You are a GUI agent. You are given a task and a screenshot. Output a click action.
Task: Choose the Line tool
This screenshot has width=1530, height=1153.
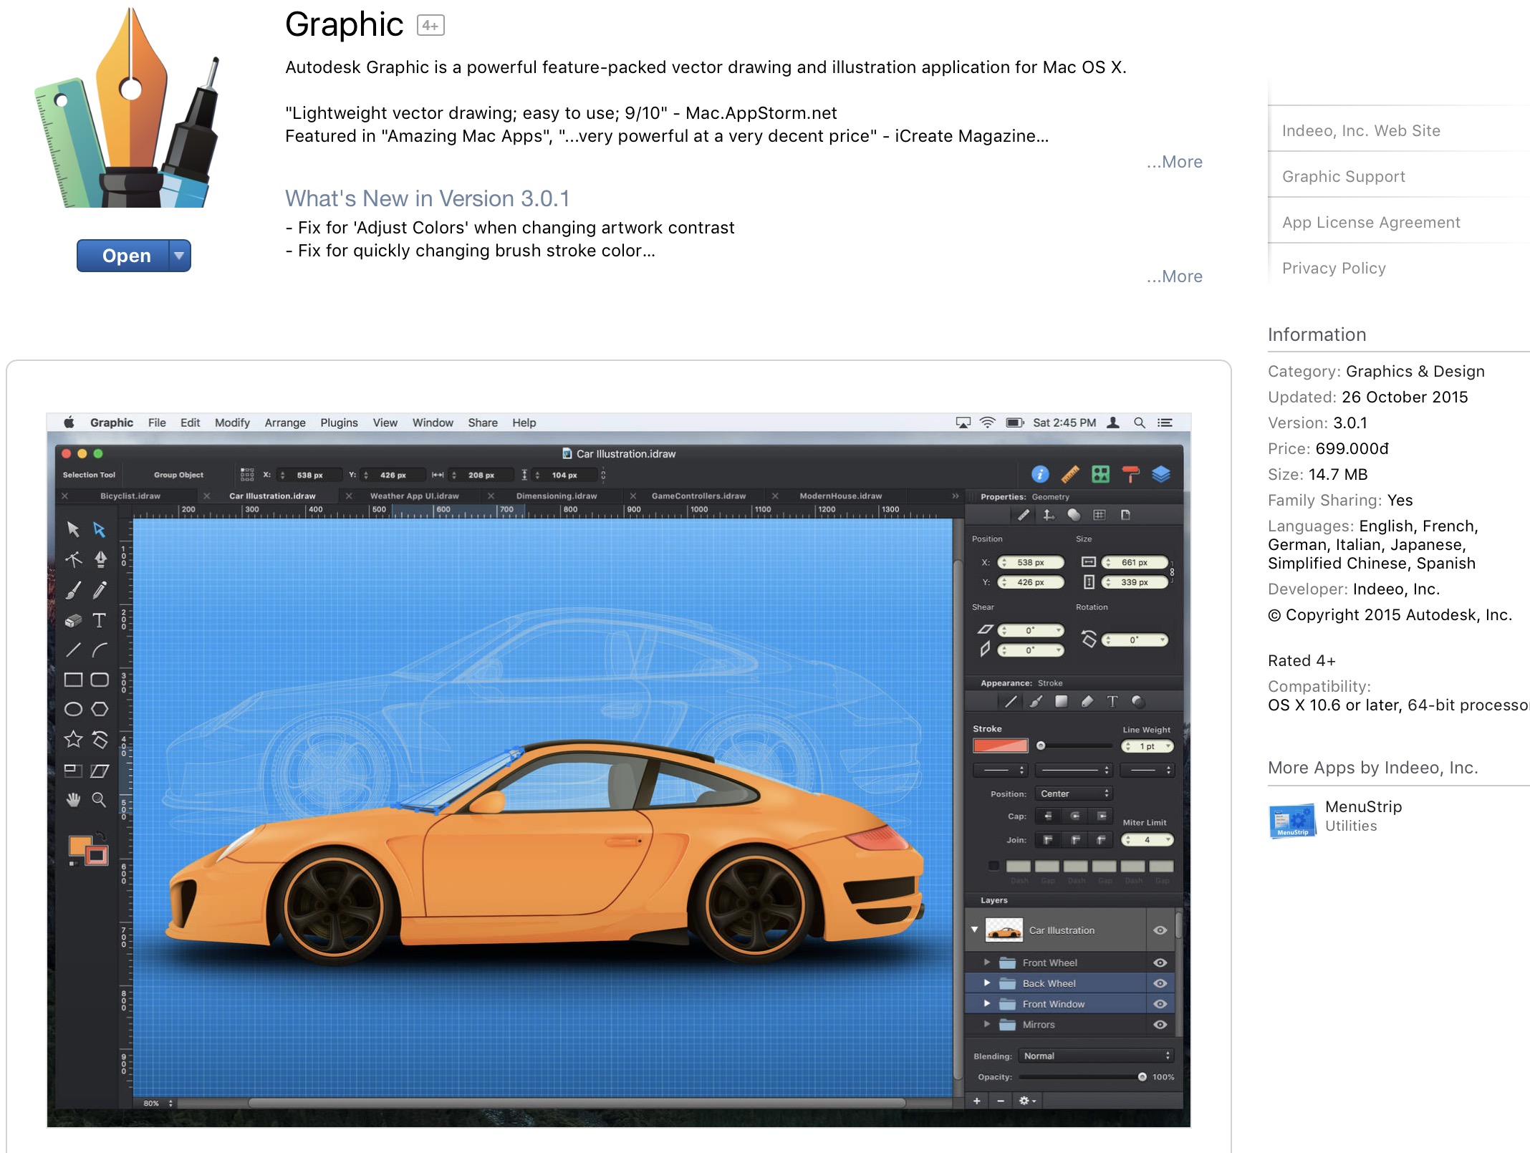tap(73, 650)
